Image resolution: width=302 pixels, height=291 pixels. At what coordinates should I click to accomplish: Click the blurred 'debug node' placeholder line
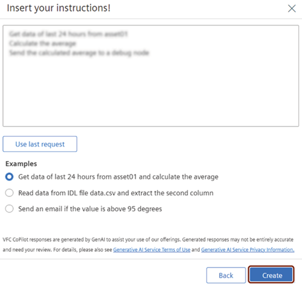point(79,53)
